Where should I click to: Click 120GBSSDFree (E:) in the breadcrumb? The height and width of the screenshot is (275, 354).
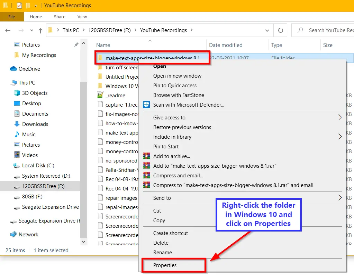(109, 30)
